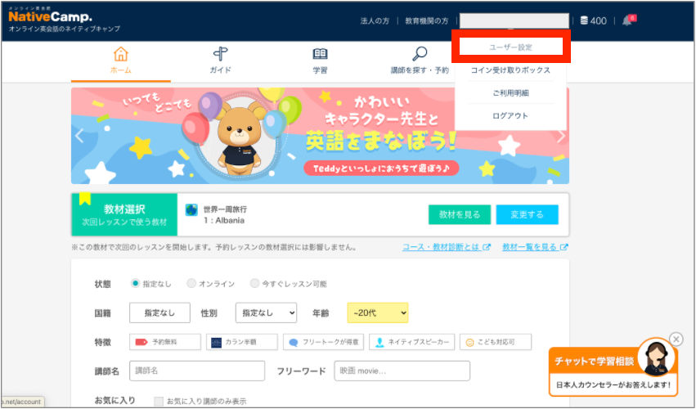Click the coin balance 400 icon
Screen dimensions: 696x409
[x=584, y=20]
